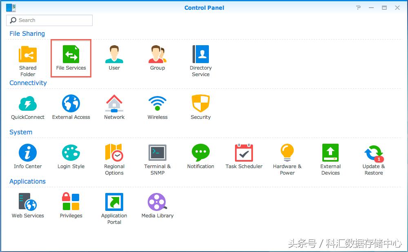This screenshot has width=408, height=252.
Task: Click the System section heading
Action: point(21,132)
